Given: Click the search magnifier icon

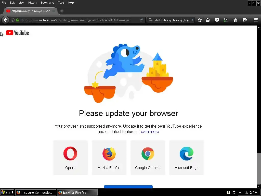Looking at the screenshot, I should pyautogui.click(x=150, y=20).
